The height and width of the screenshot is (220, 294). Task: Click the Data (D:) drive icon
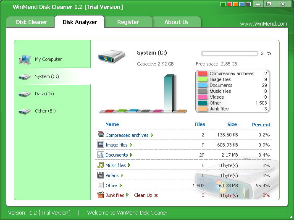(x=24, y=94)
